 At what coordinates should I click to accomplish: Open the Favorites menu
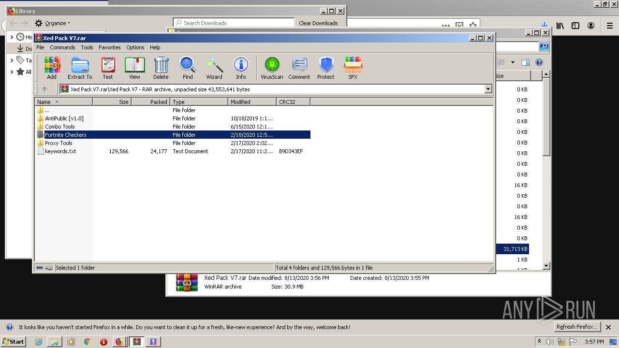[x=110, y=47]
